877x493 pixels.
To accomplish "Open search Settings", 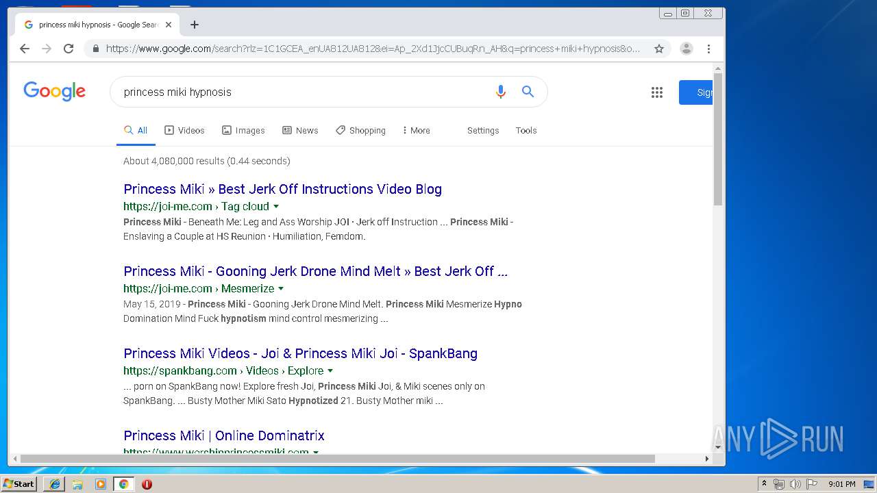I will point(483,130).
